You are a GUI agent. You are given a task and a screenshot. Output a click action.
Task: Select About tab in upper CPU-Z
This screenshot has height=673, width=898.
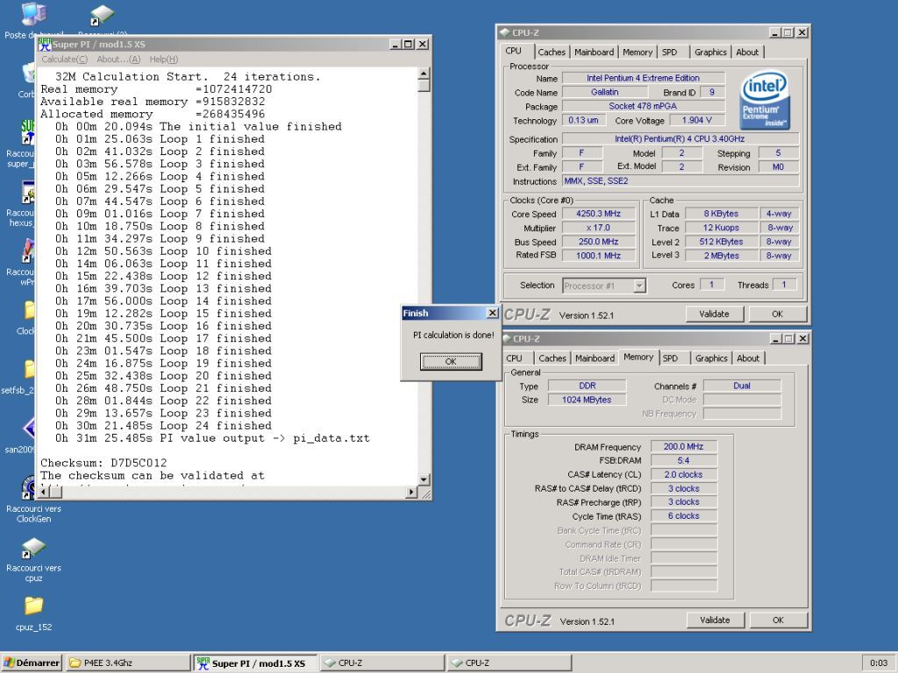(x=747, y=52)
